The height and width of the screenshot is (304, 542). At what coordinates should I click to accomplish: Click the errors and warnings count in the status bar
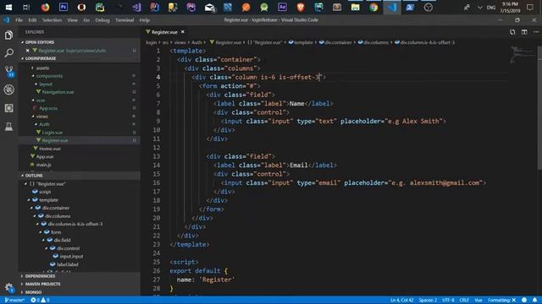pos(40,301)
